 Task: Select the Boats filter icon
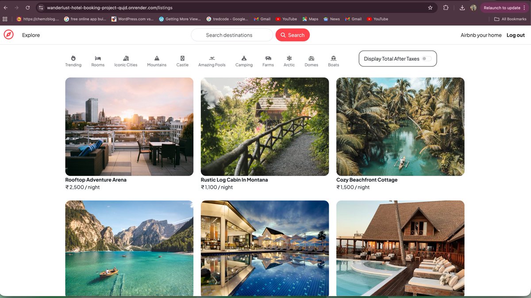333,58
